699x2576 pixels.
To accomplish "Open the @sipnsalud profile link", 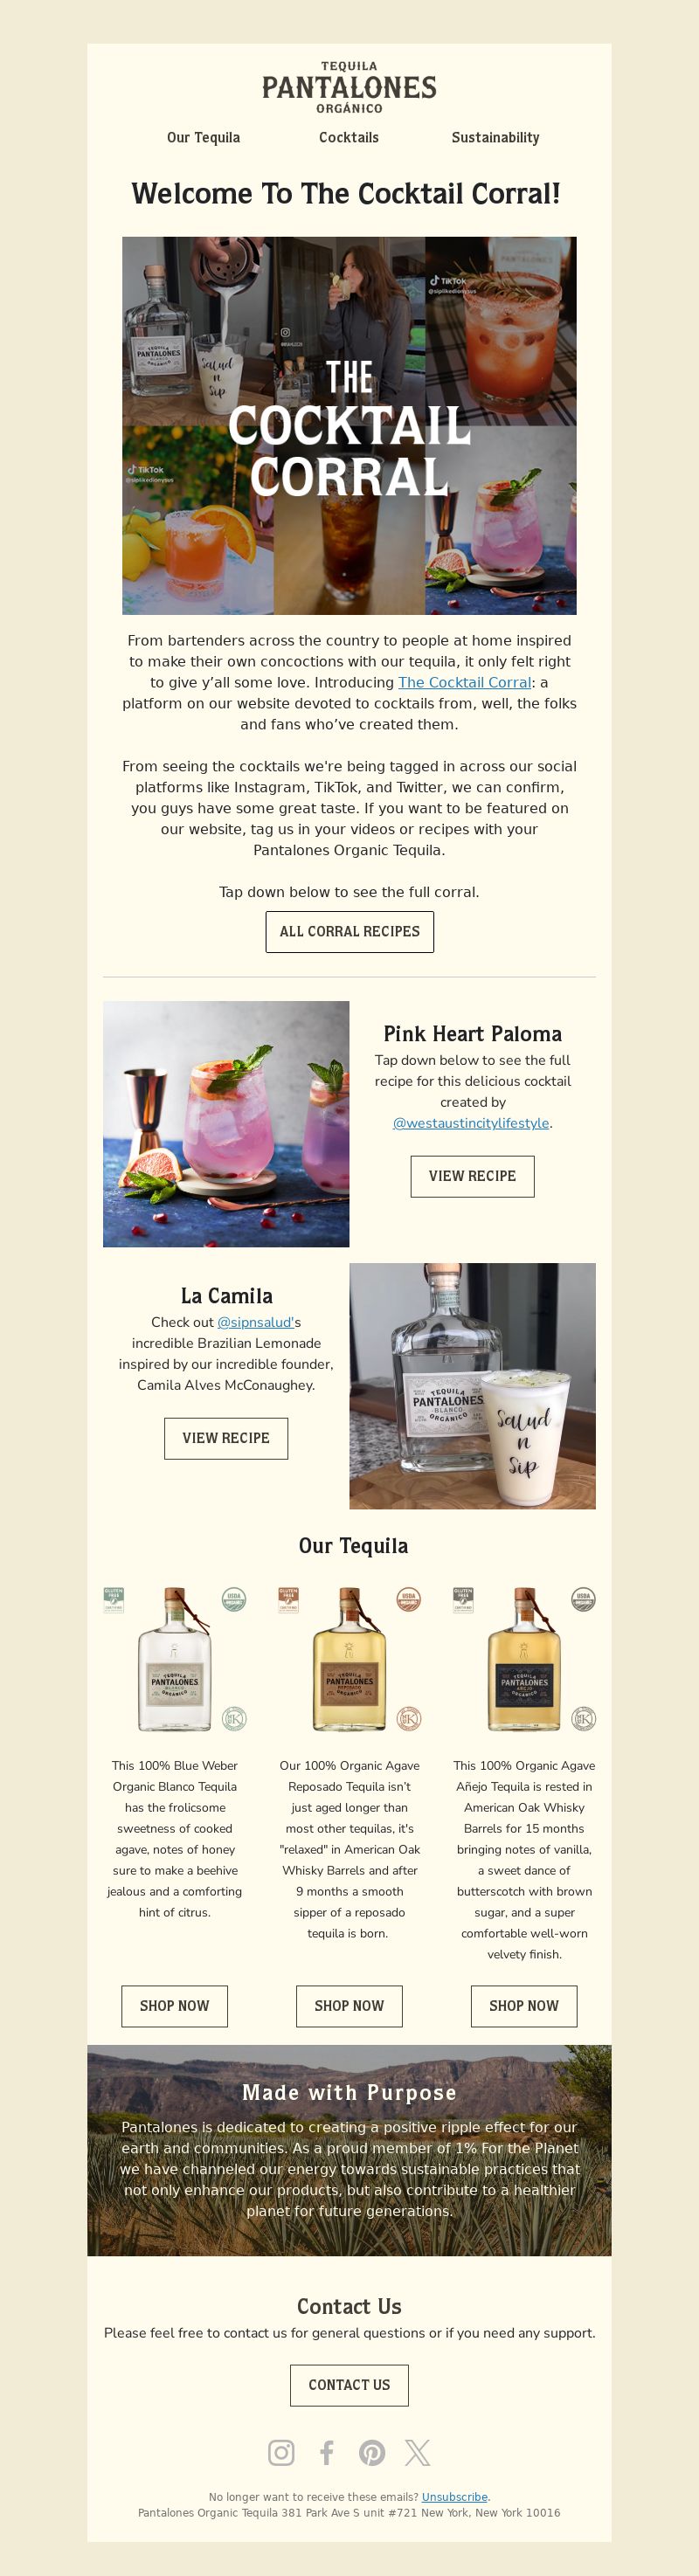I will (255, 1322).
